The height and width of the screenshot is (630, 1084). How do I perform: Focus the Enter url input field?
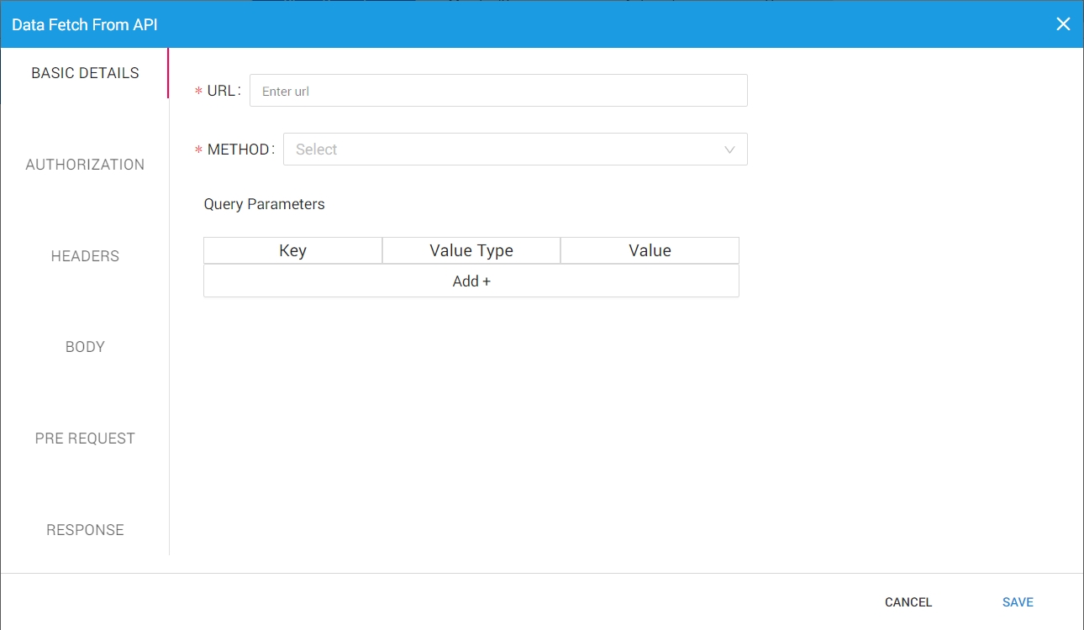(x=497, y=91)
